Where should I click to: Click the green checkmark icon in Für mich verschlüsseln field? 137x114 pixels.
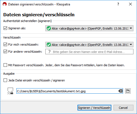point(49,45)
